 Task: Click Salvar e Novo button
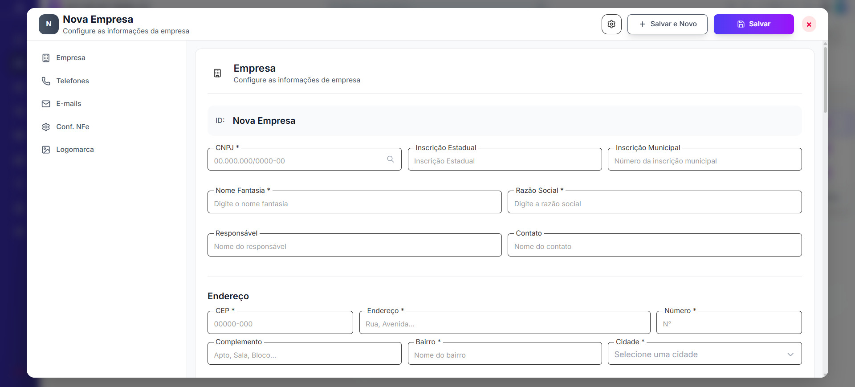[667, 24]
